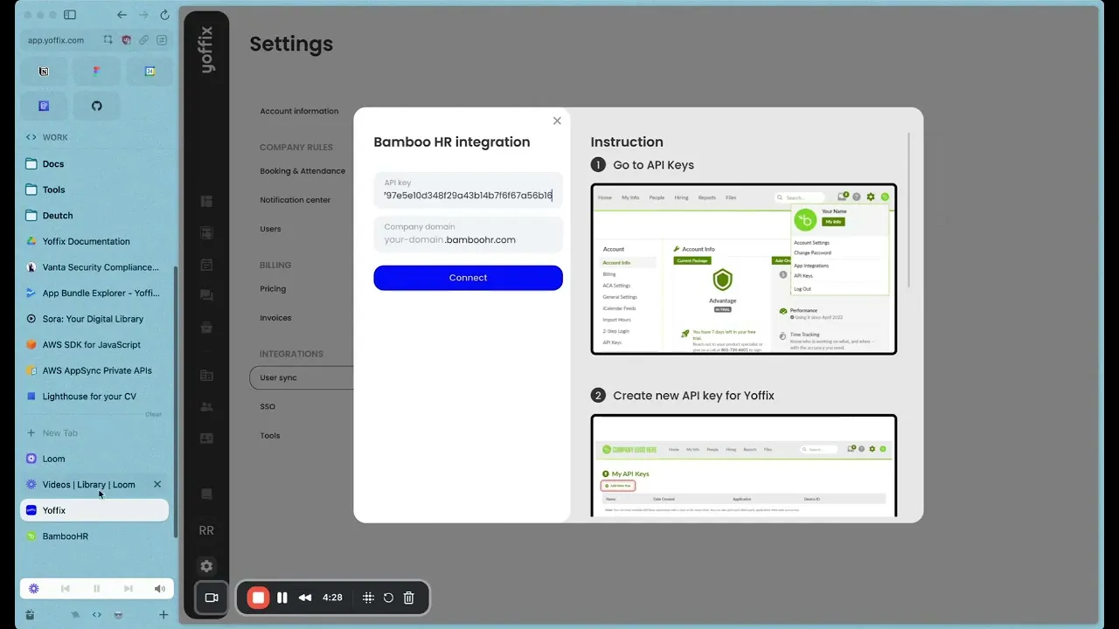Image resolution: width=1119 pixels, height=629 pixels.
Task: Close the Videos | Library | Loom tab
Action: coord(157,484)
